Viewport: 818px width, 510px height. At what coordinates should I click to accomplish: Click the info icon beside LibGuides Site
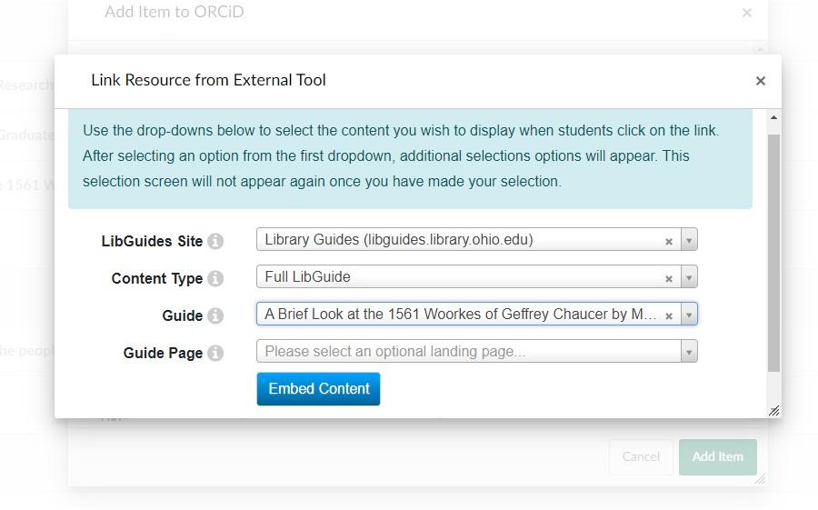215,242
